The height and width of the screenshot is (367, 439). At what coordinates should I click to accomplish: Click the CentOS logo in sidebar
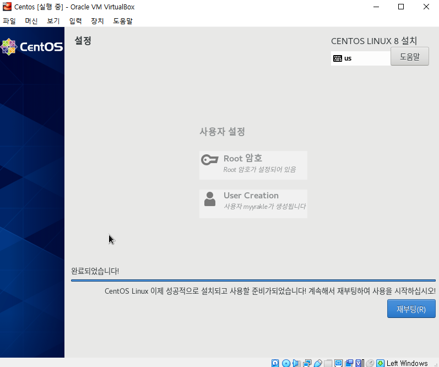pyautogui.click(x=32, y=47)
